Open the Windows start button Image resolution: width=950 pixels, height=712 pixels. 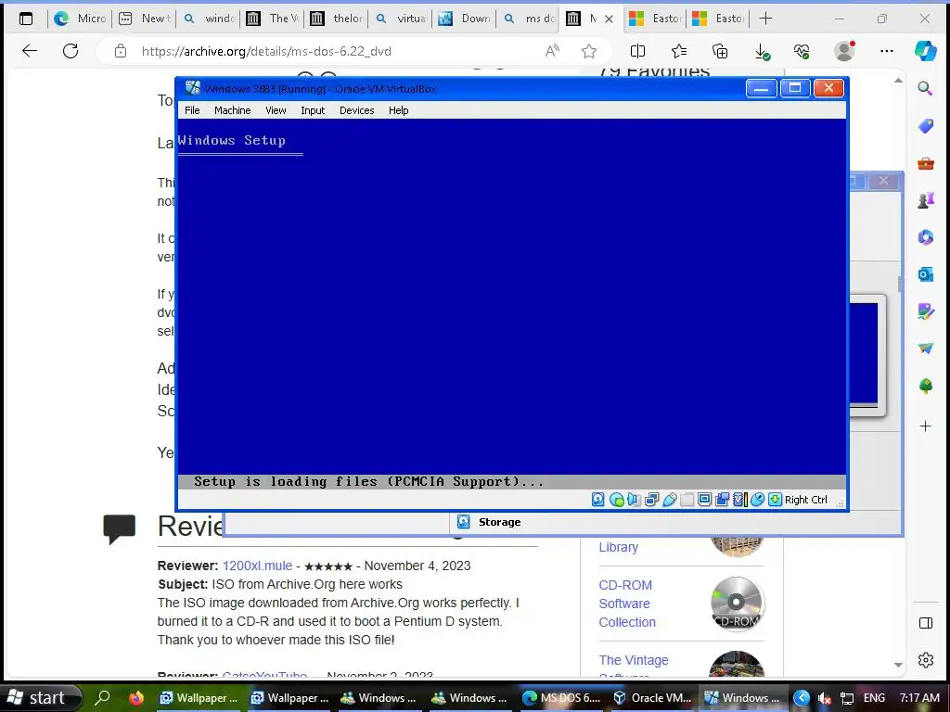[x=39, y=697]
